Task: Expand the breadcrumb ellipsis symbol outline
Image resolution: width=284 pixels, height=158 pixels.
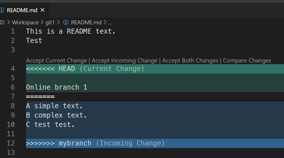Action: (111, 22)
